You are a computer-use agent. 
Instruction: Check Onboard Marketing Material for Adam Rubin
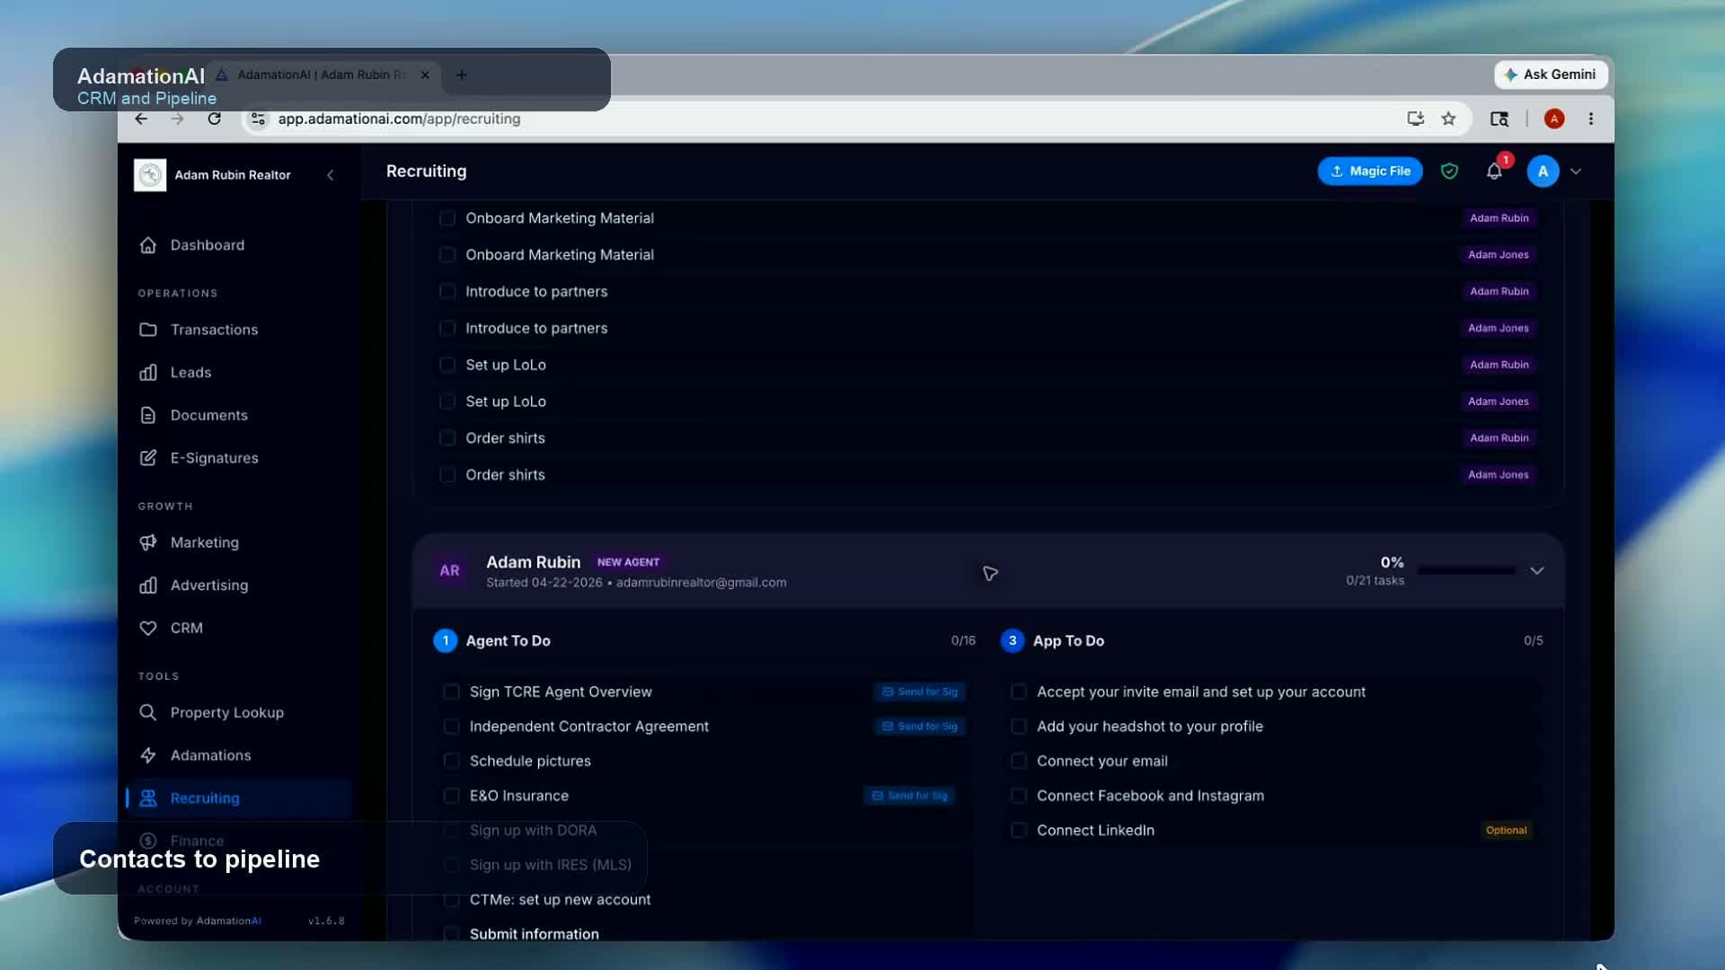(x=447, y=218)
